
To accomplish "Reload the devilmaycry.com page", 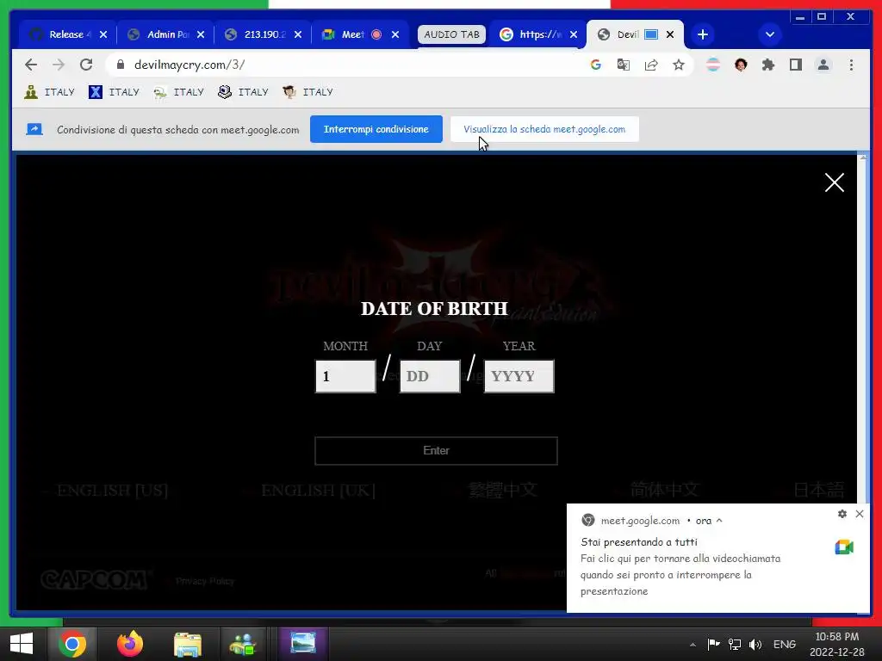I will click(86, 65).
